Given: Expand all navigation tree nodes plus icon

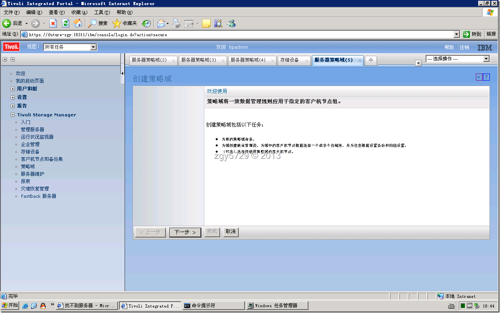Looking at the screenshot, I should pos(5,60).
